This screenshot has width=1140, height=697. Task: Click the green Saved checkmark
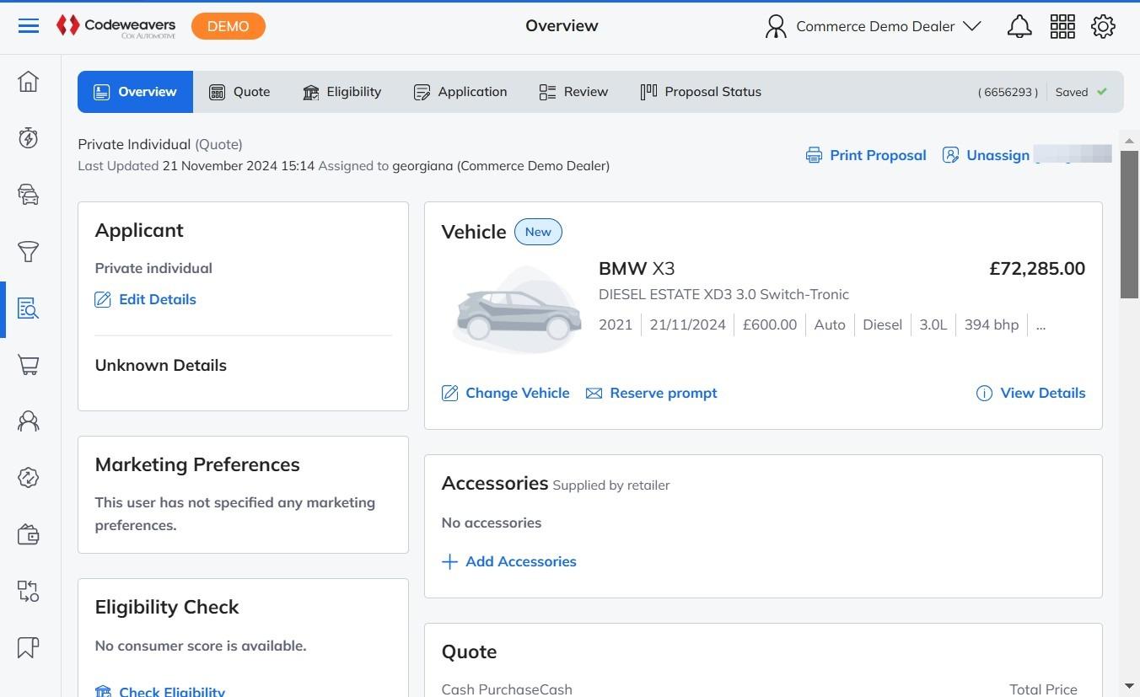click(x=1102, y=92)
